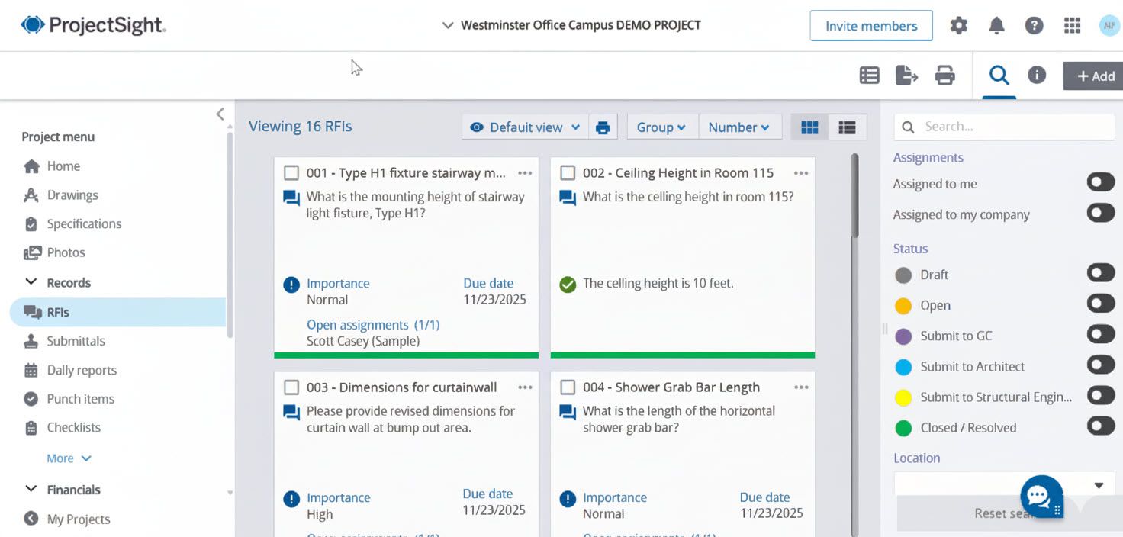Open Punch items page

pyautogui.click(x=69, y=399)
